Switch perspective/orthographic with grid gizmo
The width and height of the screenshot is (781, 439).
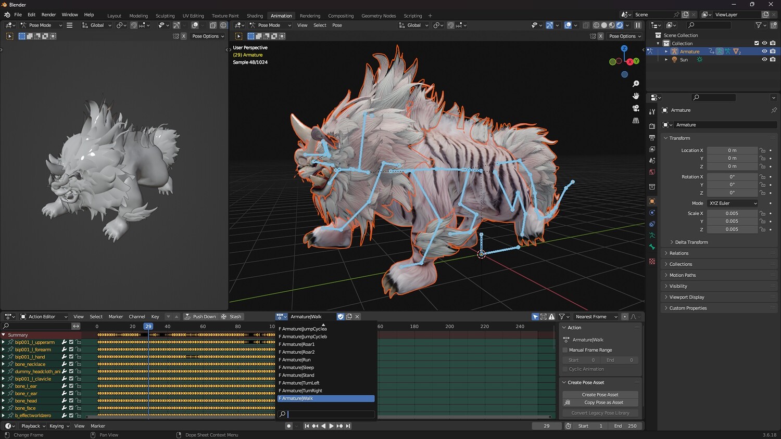coord(636,120)
